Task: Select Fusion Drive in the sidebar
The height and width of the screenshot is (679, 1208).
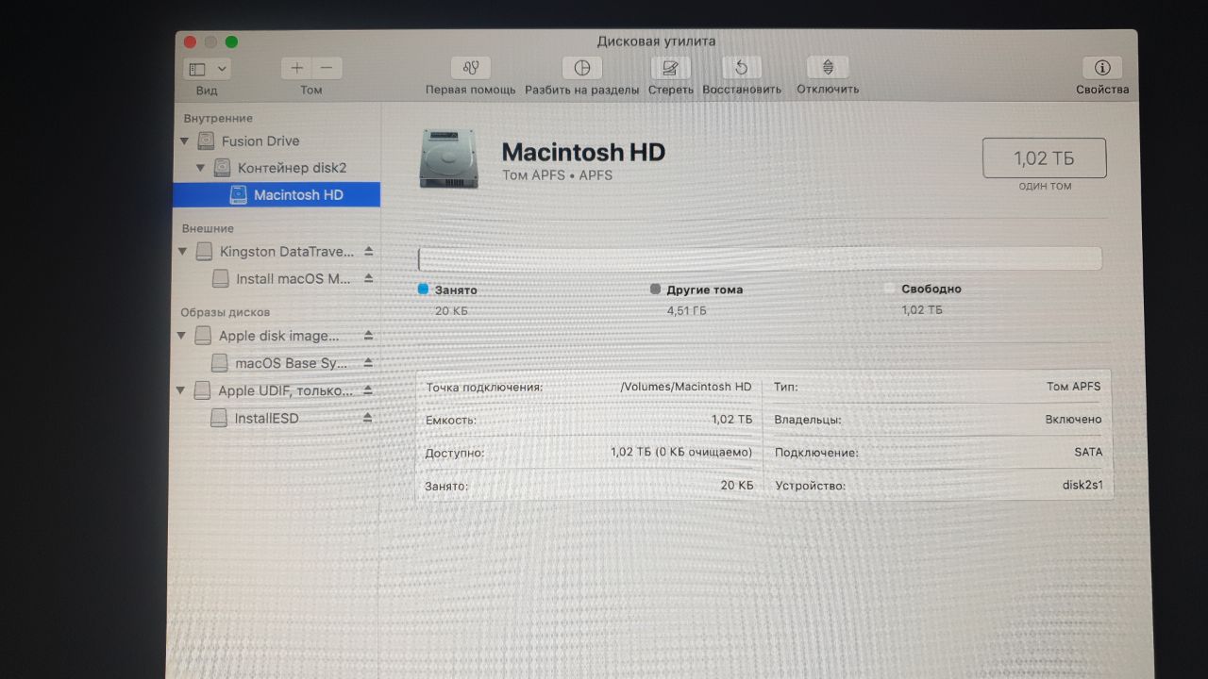Action: coord(260,141)
